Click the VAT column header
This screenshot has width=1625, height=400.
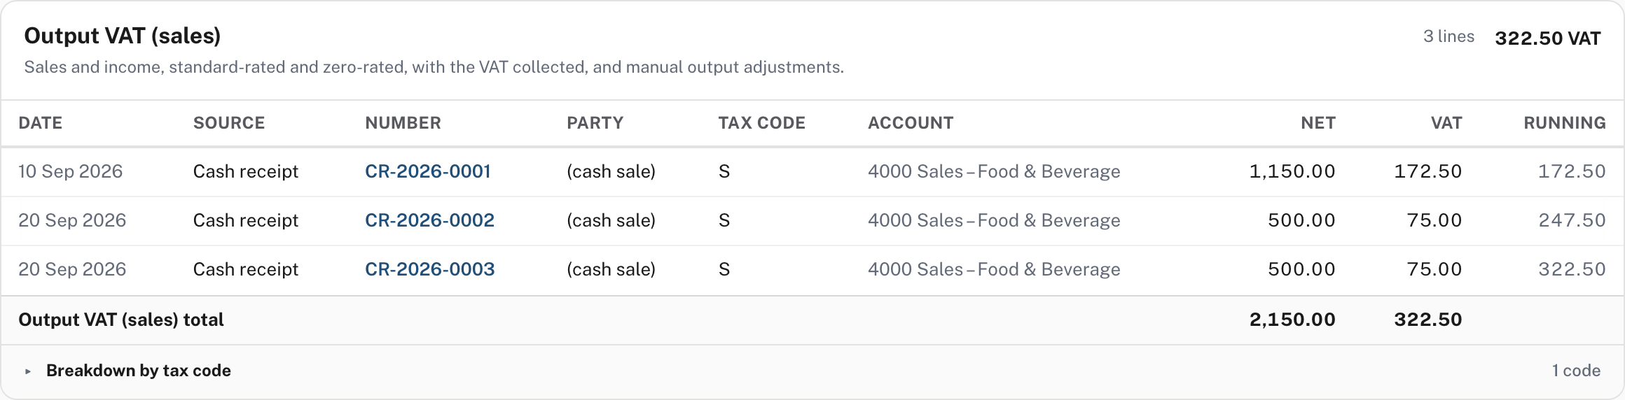(1446, 123)
